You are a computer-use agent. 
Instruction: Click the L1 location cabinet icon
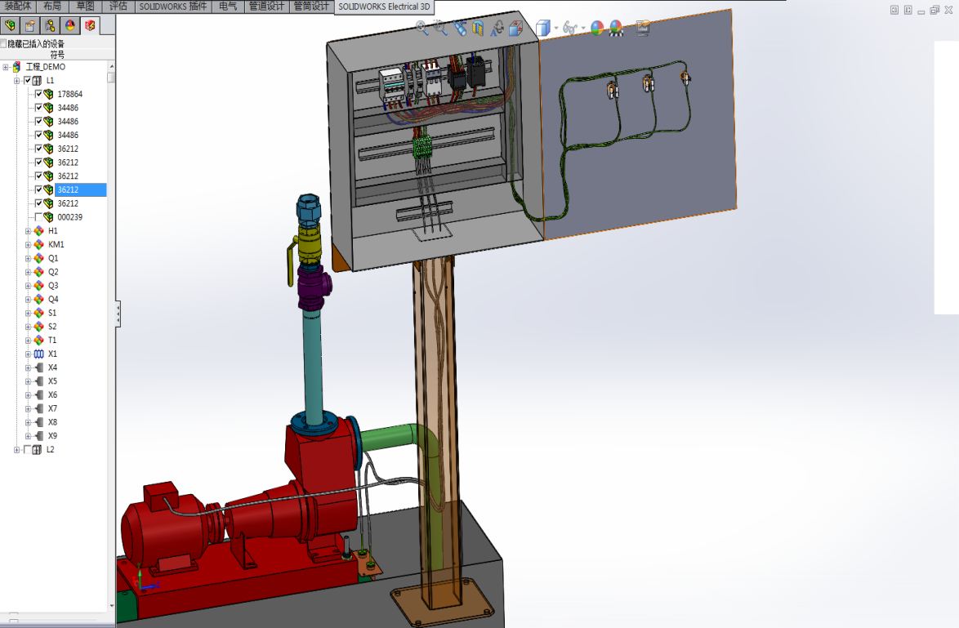pyautogui.click(x=37, y=81)
